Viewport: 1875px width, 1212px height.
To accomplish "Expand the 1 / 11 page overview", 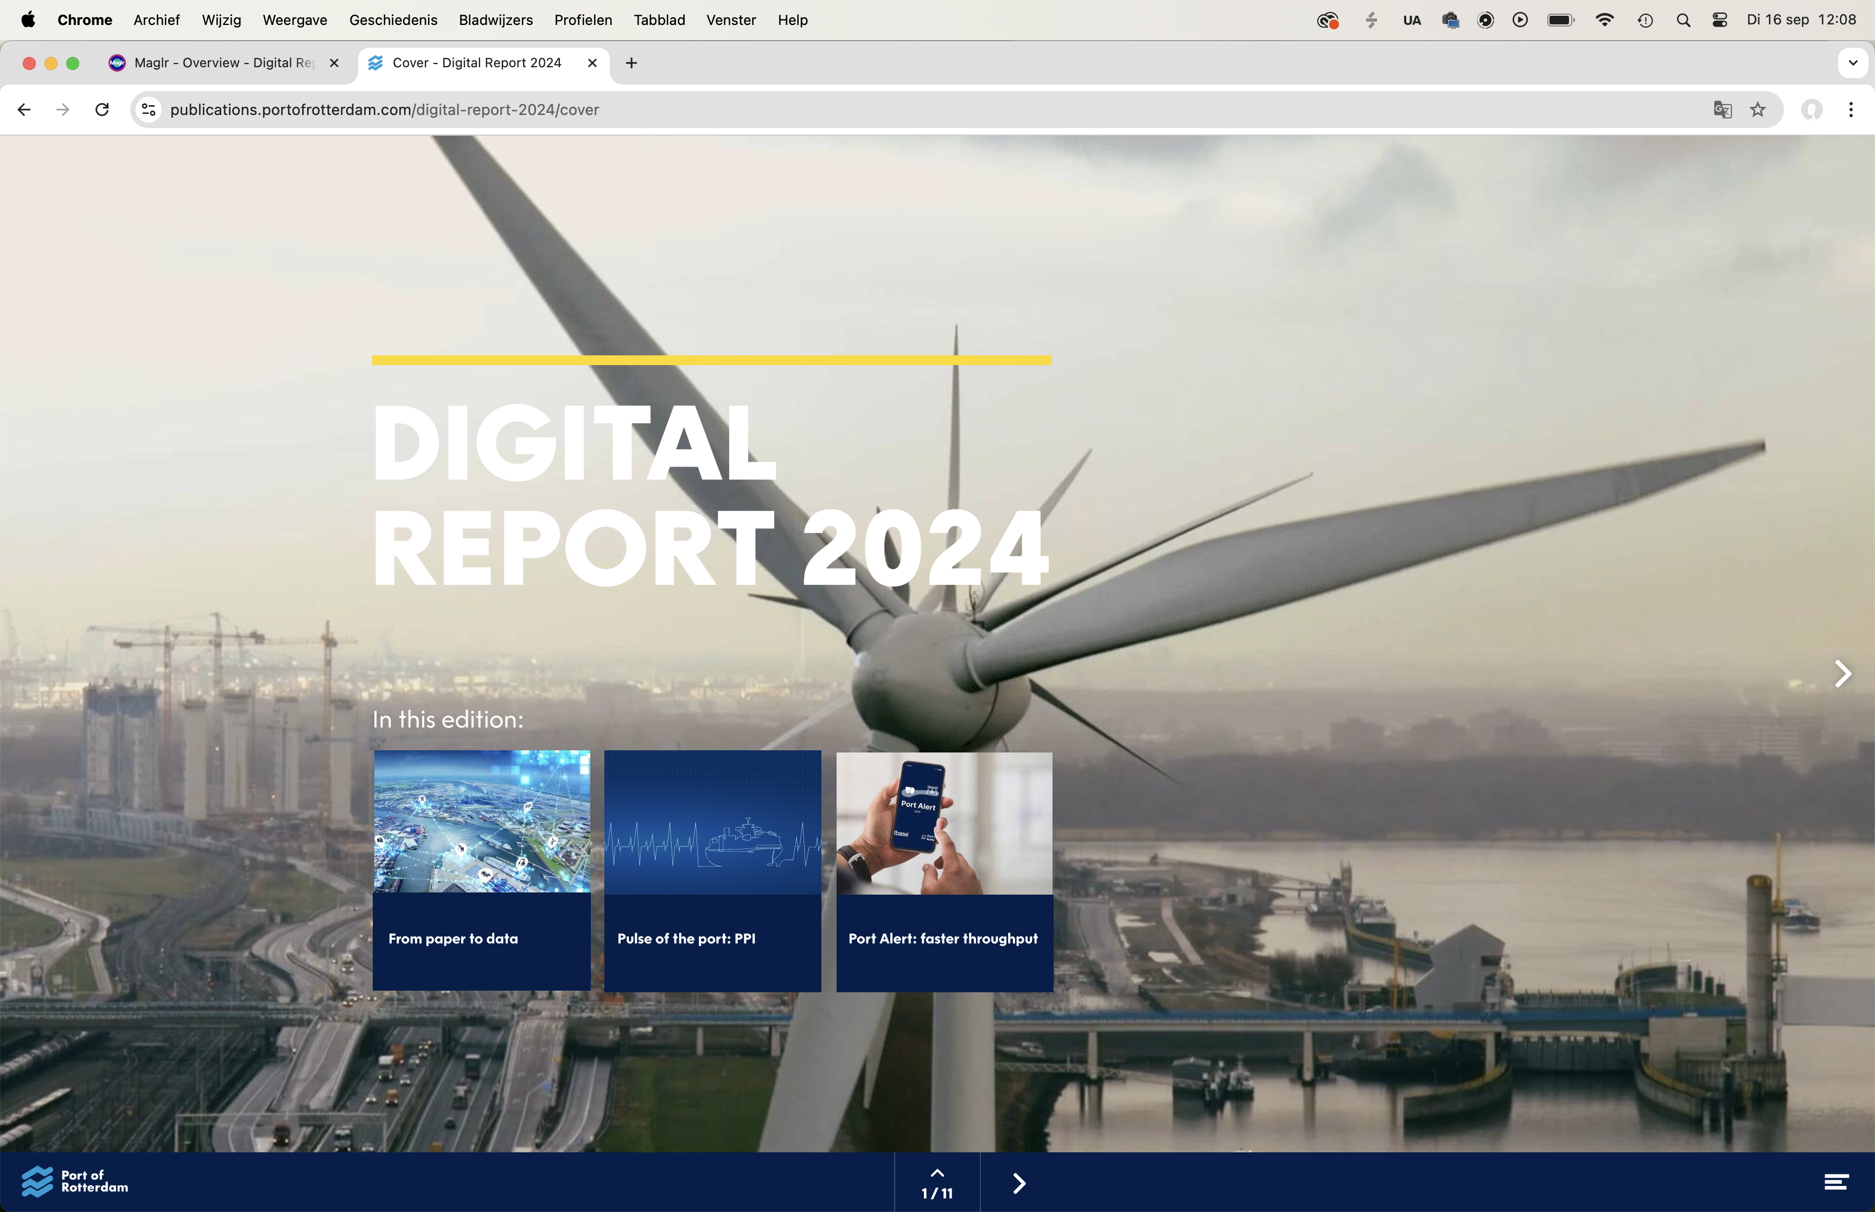I will (936, 1183).
